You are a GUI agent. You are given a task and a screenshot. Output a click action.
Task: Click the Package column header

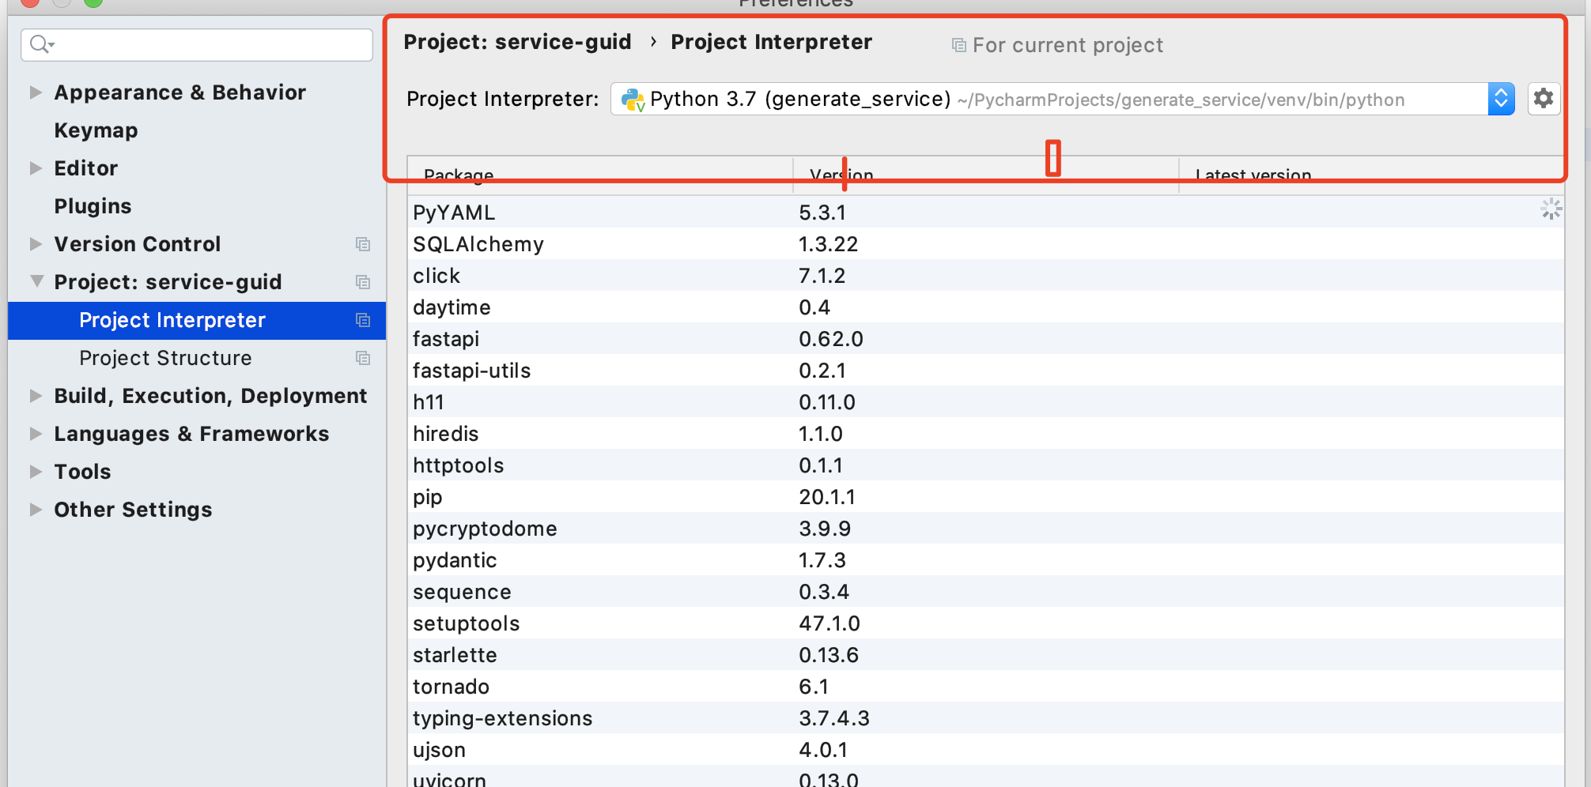(459, 175)
